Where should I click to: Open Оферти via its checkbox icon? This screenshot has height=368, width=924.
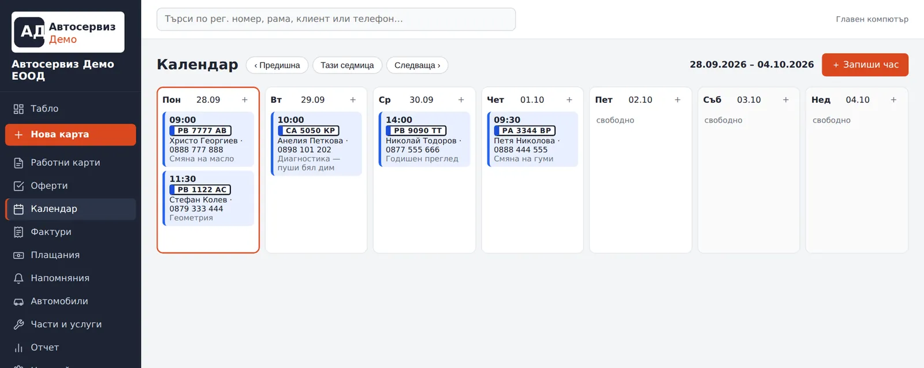coord(18,186)
